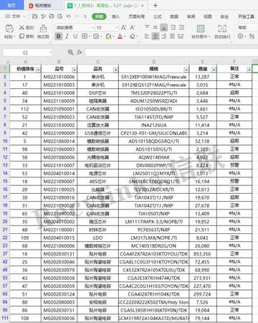Apply distributed alignment

[181, 37]
